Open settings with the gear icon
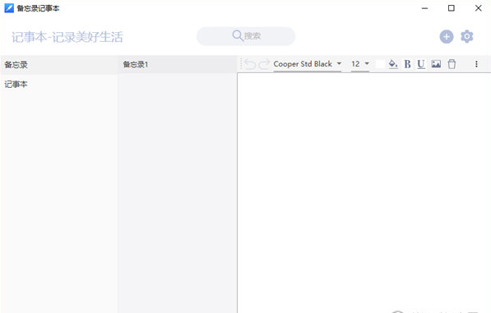491x313 pixels. [x=466, y=37]
